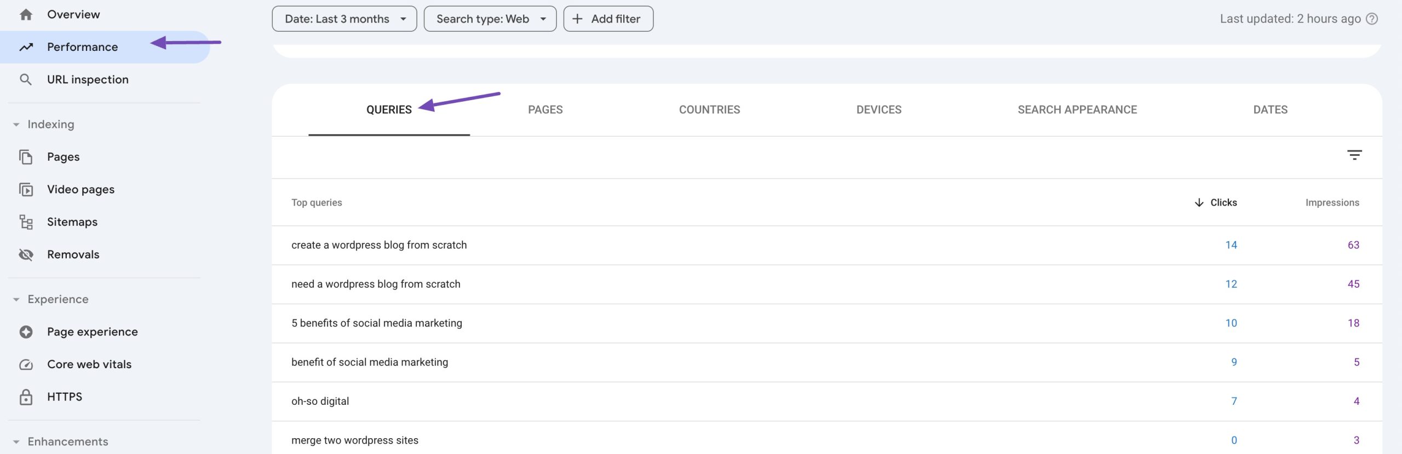Select query 'create a wordpress blog from scratch'
Screen dimensions: 1402x454
379,246
